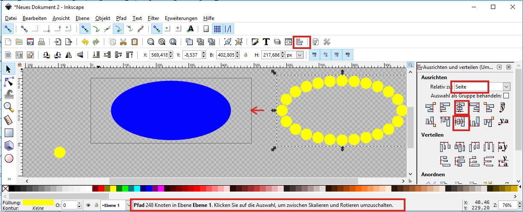Toggle current layer visibility eye
This screenshot has height=212, width=523.
click(88, 205)
